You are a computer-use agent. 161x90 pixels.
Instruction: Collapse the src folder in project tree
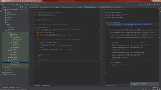coord(4,22)
